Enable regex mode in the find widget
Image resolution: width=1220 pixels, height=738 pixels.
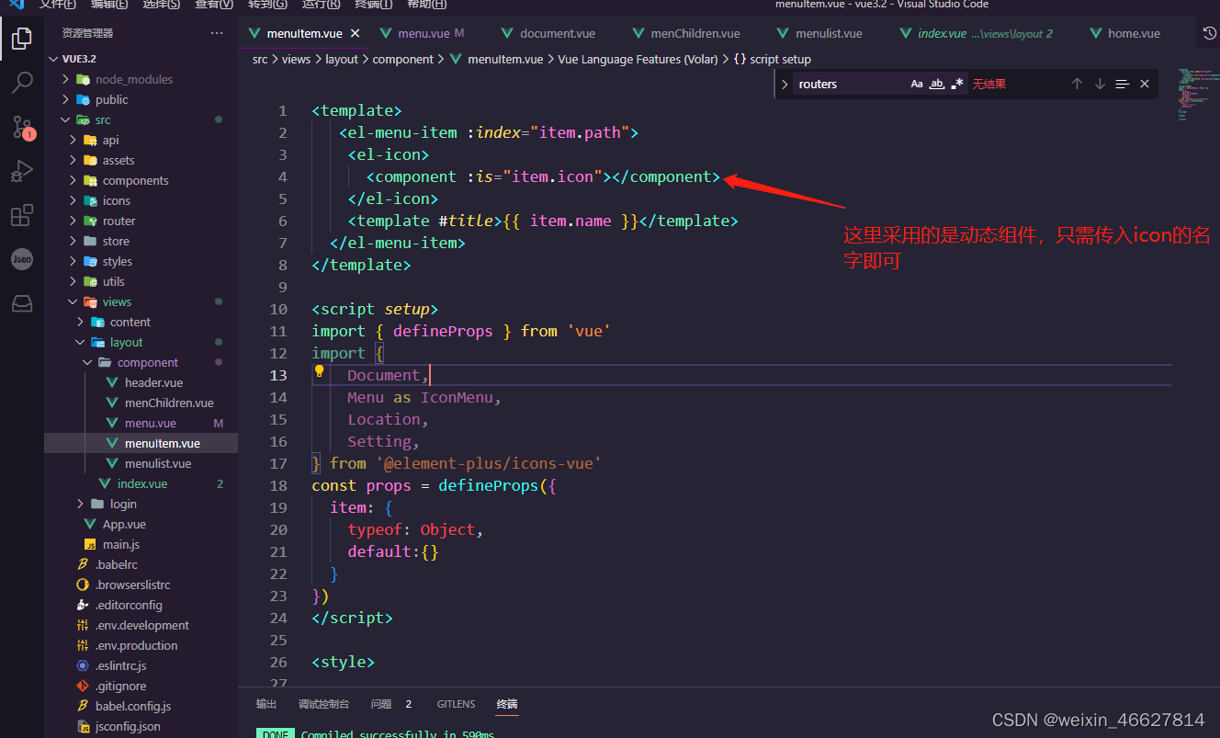click(x=955, y=84)
